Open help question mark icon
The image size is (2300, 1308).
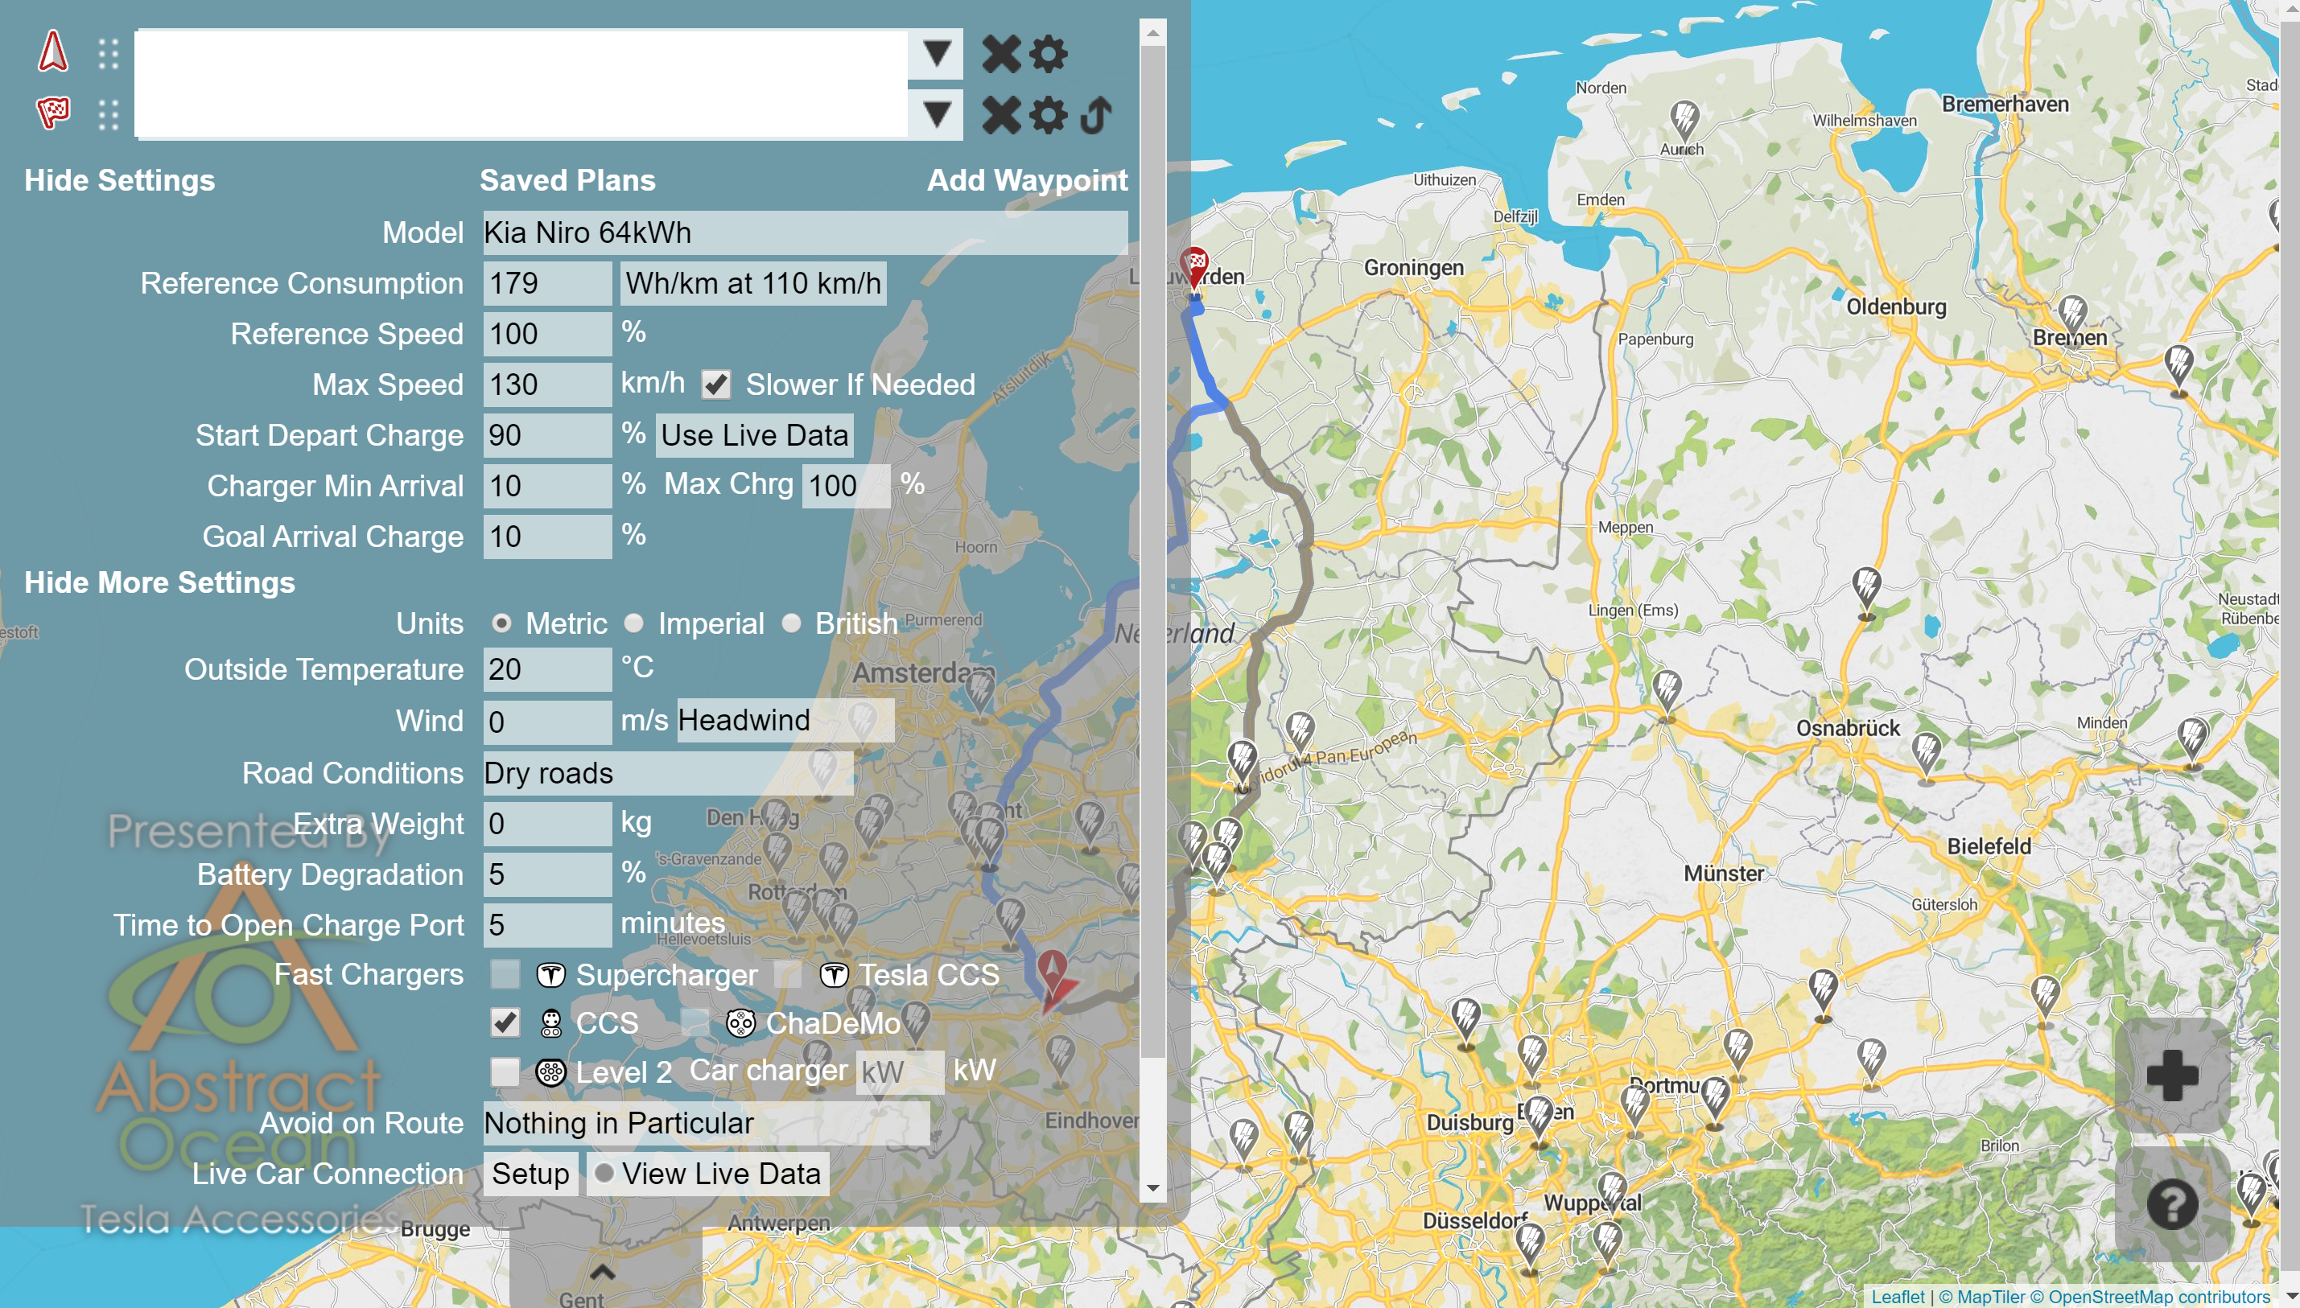coord(2171,1203)
